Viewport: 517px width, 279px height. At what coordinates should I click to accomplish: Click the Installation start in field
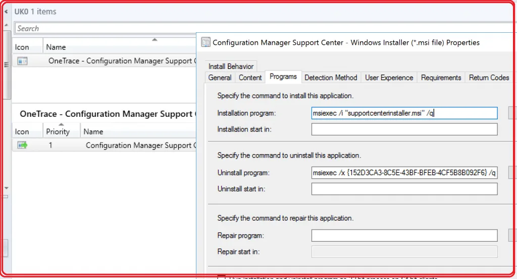[404, 129]
